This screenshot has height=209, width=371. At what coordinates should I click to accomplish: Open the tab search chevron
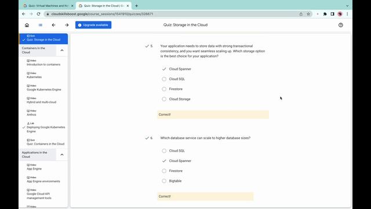[x=347, y=6]
